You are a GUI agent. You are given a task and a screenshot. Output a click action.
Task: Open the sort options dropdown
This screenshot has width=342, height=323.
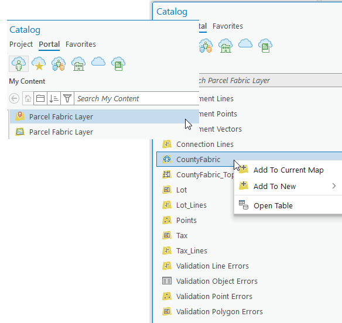[x=54, y=98]
